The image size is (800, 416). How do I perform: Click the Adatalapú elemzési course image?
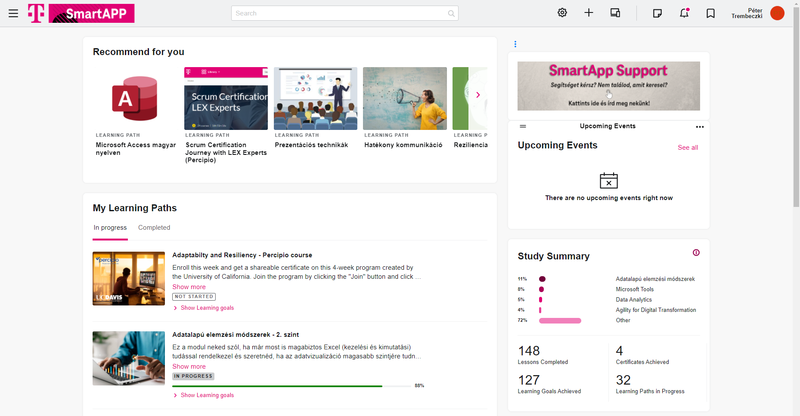tap(129, 358)
